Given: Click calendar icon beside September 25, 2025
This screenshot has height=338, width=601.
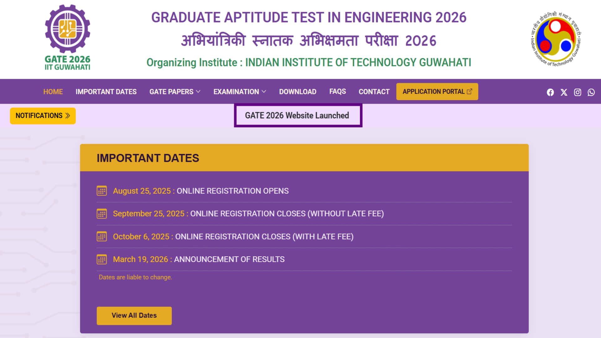Looking at the screenshot, I should [x=102, y=214].
